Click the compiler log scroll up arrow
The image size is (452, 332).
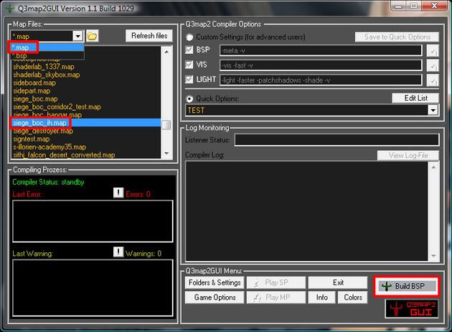pos(433,167)
